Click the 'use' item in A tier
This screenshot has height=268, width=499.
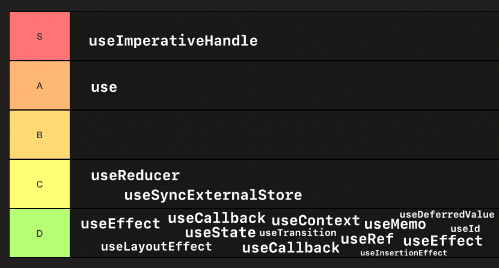click(104, 87)
